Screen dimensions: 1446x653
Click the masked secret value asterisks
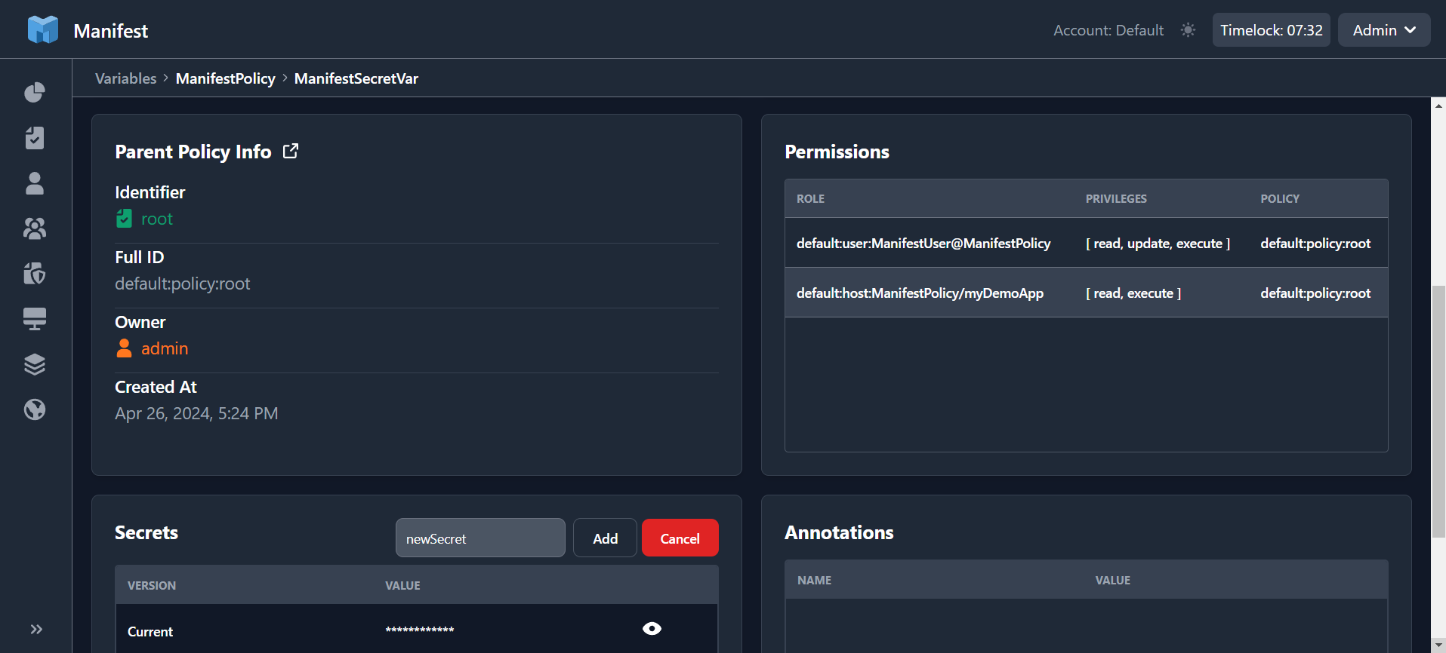click(420, 630)
